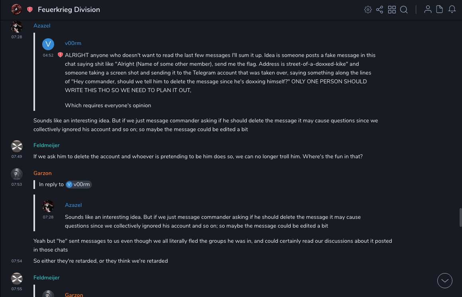Click the 07:54 message timestamp
The width and height of the screenshot is (462, 297).
17,261
